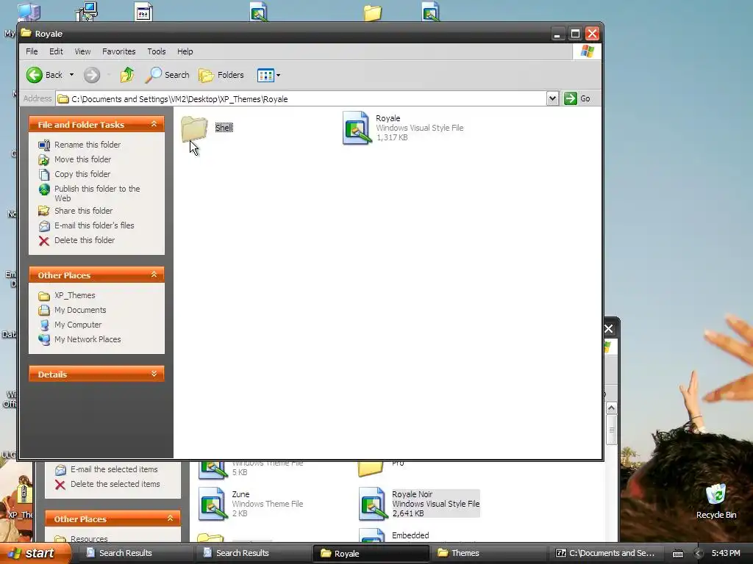753x564 pixels.
Task: Go to My Documents in Other Places
Action: point(80,311)
